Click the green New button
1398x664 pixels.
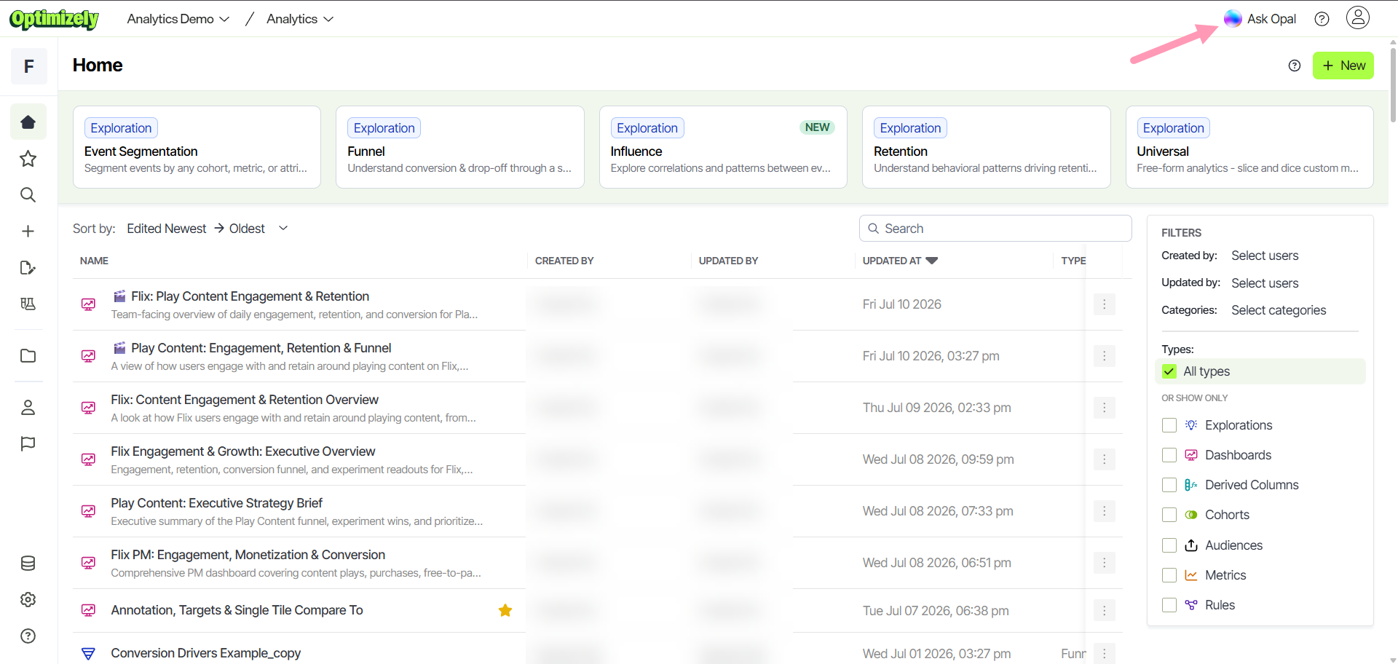click(1343, 66)
